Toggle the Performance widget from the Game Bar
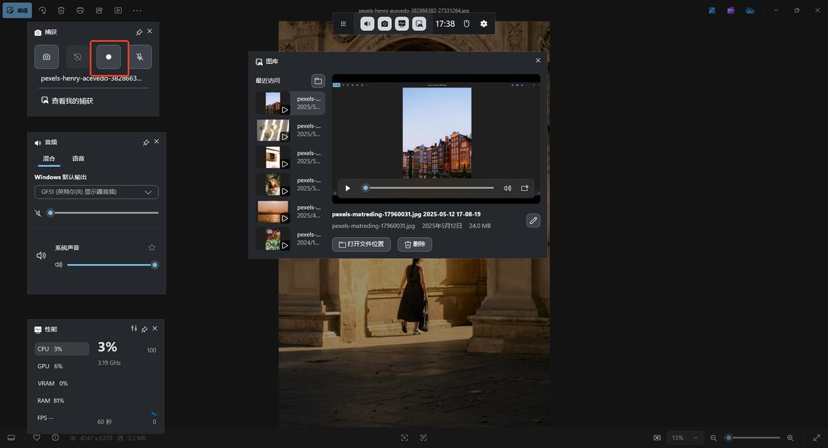828x448 pixels. (402, 24)
